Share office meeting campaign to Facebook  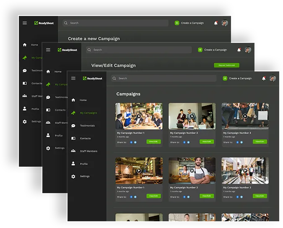[x=184, y=142]
